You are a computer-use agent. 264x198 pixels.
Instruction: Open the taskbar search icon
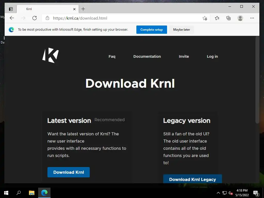tap(19, 193)
